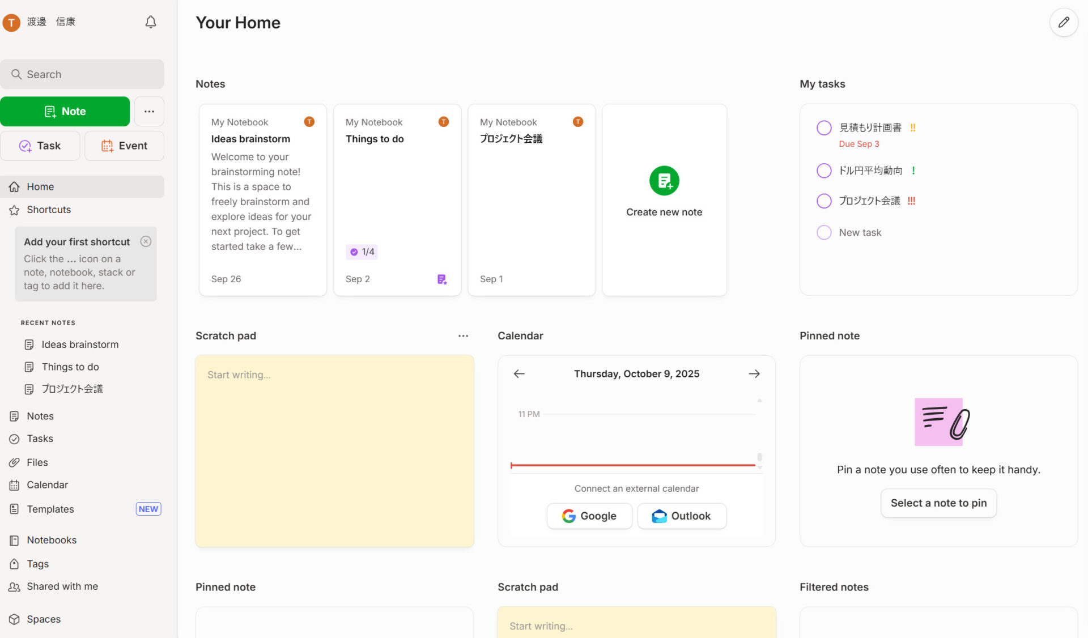Open more options next to Note button
This screenshot has height=638, width=1088.
tap(149, 112)
